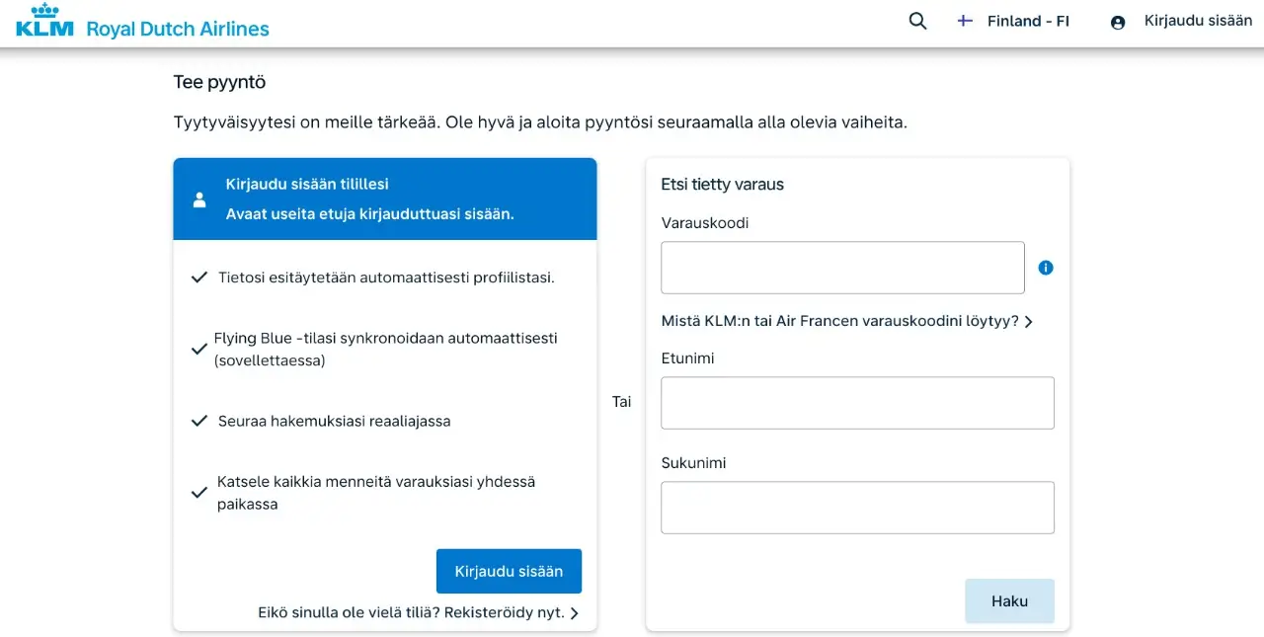This screenshot has height=637, width=1264.
Task: Focus the Etunimi input field
Action: click(857, 403)
